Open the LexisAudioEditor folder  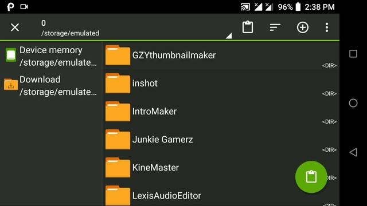tap(221, 195)
